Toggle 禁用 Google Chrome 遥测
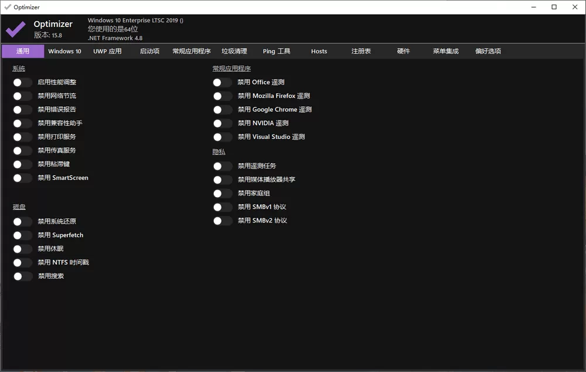Image resolution: width=586 pixels, height=372 pixels. click(x=222, y=109)
